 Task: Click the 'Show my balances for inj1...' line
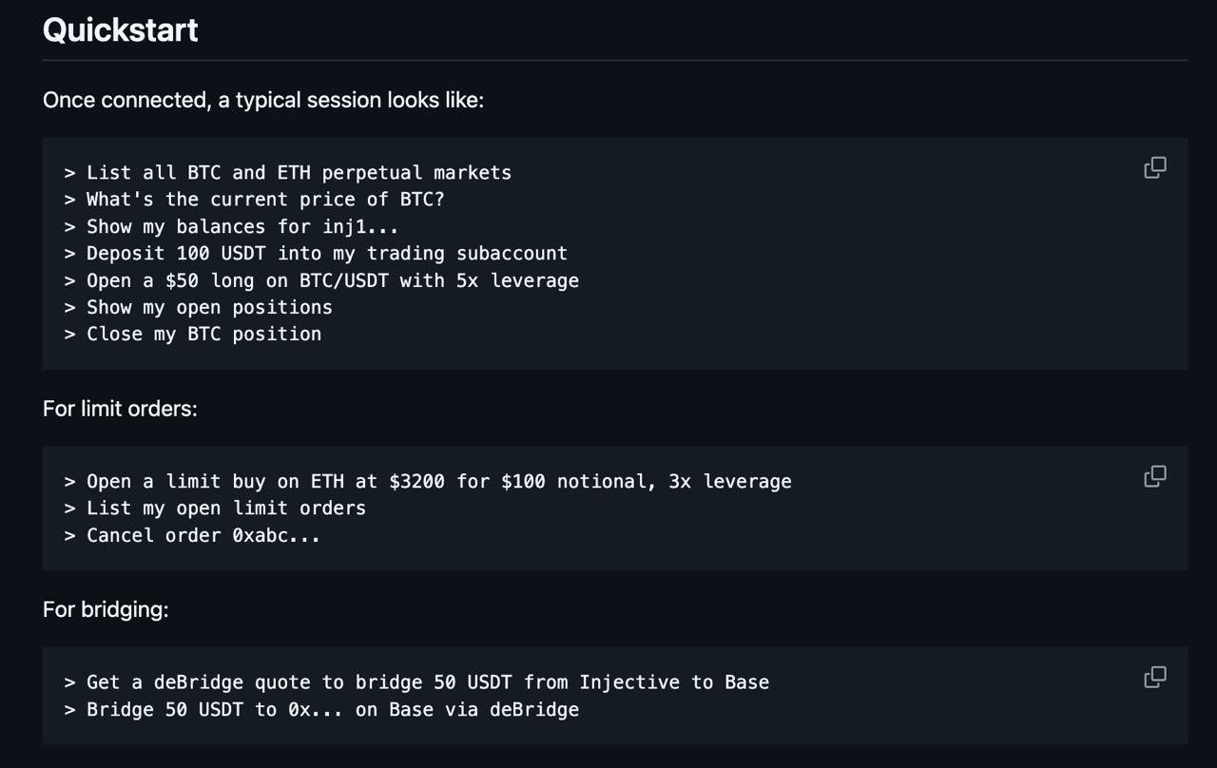click(x=242, y=227)
